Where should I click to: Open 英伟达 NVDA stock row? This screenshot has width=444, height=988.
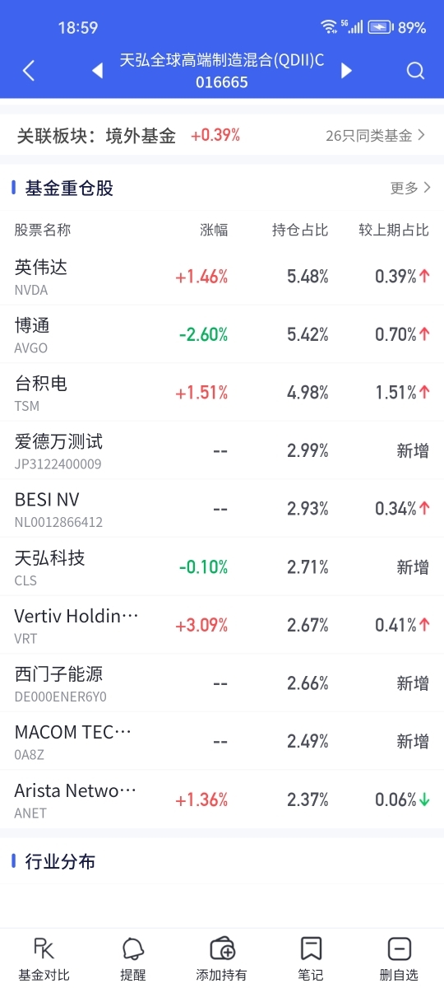click(x=222, y=277)
